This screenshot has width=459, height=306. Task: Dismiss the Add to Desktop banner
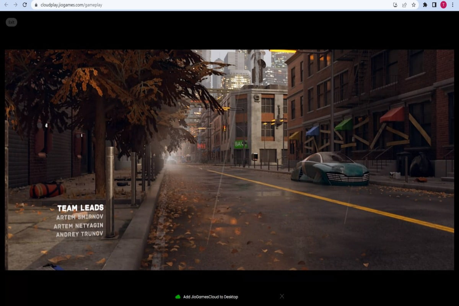click(282, 296)
